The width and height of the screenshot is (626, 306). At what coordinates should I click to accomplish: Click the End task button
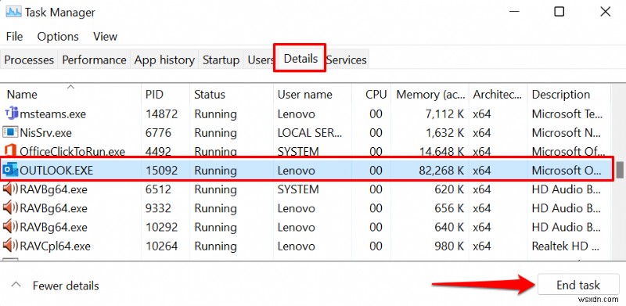pos(578,285)
